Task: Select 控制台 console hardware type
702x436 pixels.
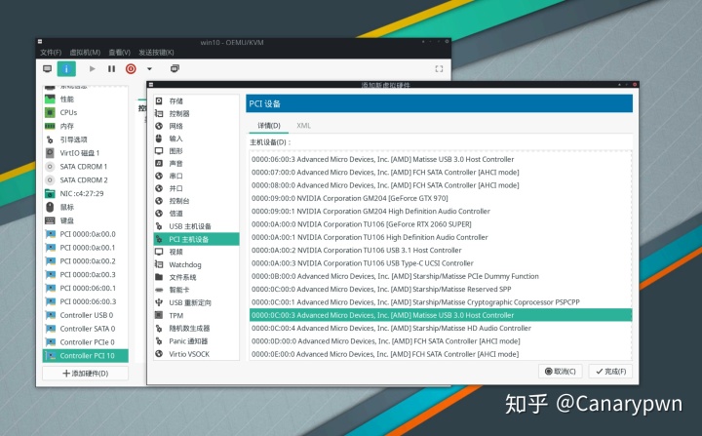Action: click(x=196, y=201)
